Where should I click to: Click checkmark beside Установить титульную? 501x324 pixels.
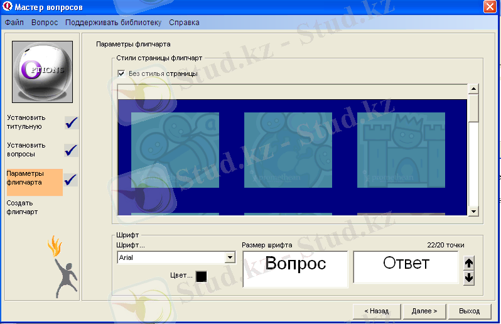72,122
